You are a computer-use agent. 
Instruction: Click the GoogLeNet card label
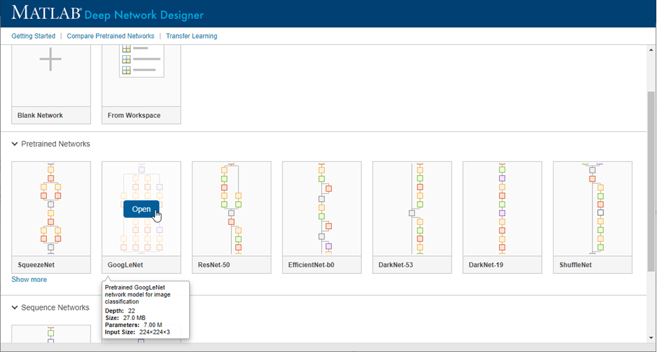(x=125, y=265)
